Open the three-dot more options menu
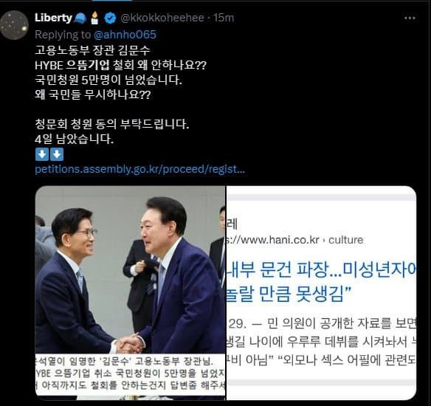 410,18
